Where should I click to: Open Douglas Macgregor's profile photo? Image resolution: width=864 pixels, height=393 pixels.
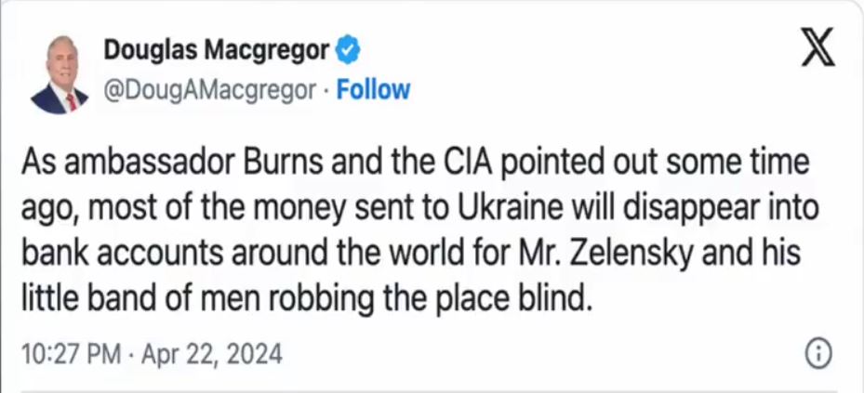click(58, 74)
